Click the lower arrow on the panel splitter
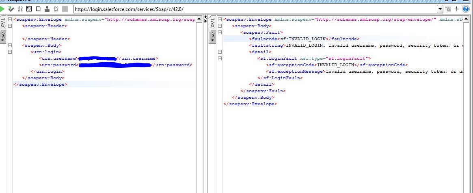The width and height of the screenshot is (473, 193). coord(205,21)
